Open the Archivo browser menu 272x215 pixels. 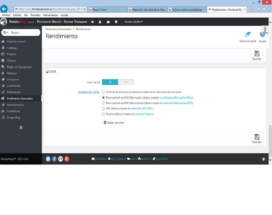6,15
